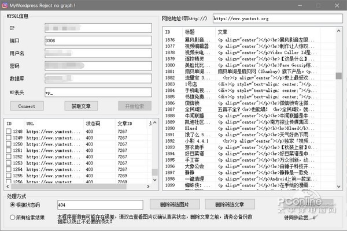Tick the checkbox for row 1254

pyautogui.click(x=9, y=169)
